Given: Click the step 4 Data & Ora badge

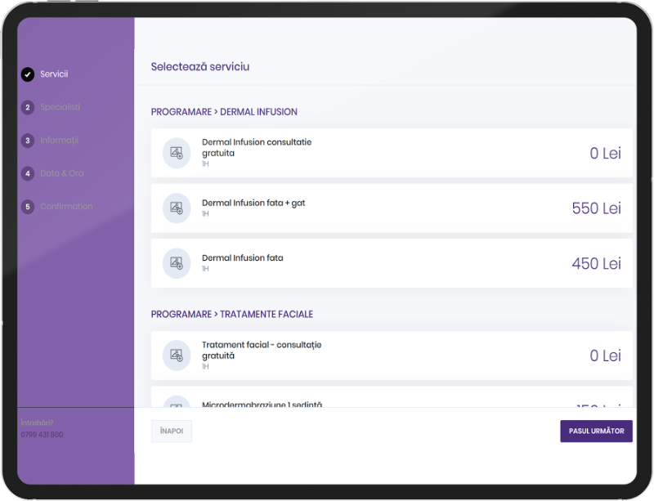Looking at the screenshot, I should [28, 173].
